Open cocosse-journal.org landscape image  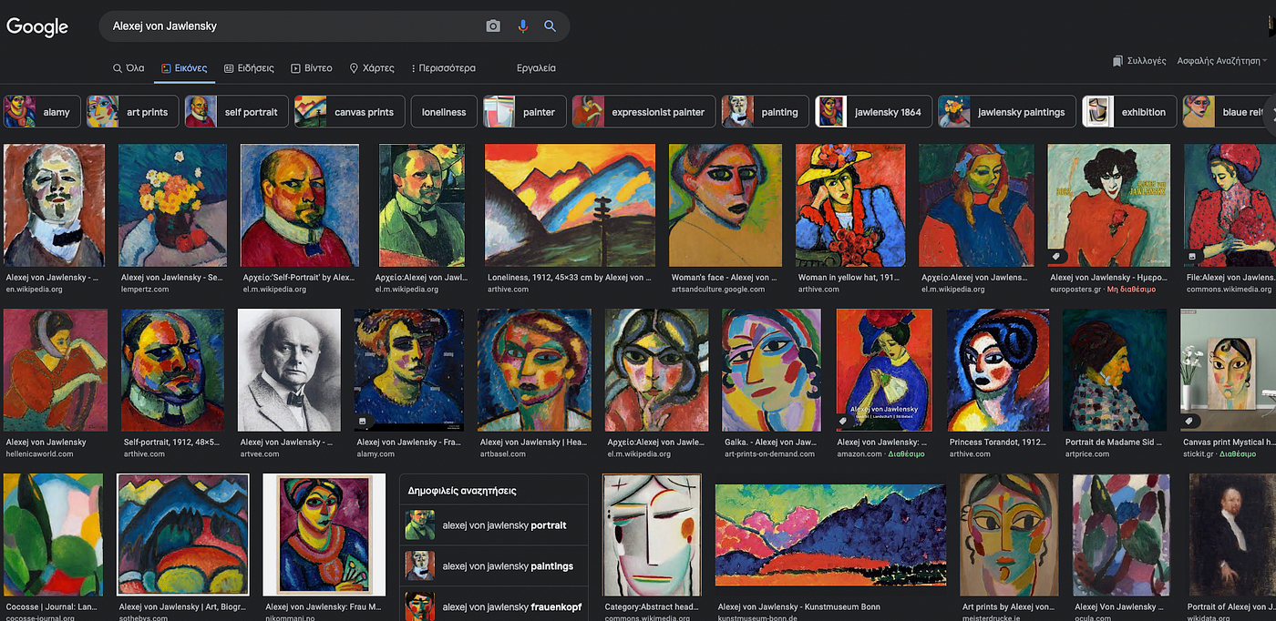pos(53,534)
